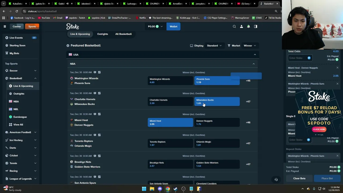
Task: Open the bookmarks apps grid icon
Action: click(x=3, y=18)
